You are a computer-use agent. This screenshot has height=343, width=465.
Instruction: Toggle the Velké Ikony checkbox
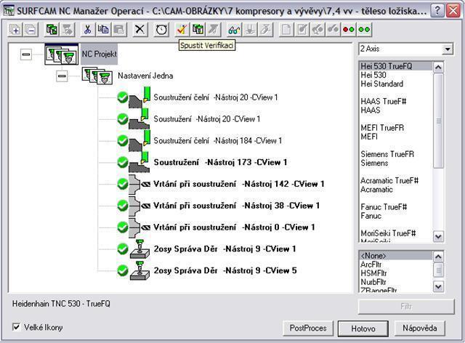16,327
